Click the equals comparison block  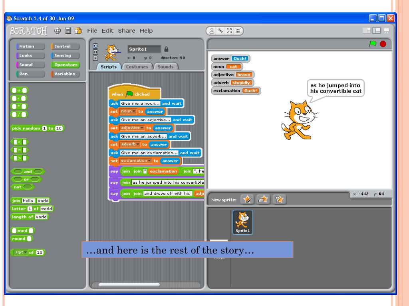(x=19, y=150)
